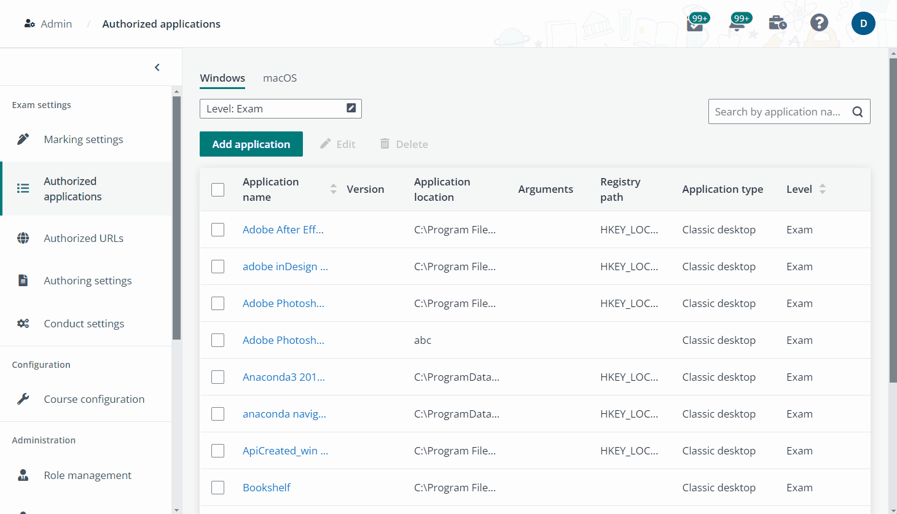Open the Anaconda3 201... application link
The image size is (897, 514).
284,377
